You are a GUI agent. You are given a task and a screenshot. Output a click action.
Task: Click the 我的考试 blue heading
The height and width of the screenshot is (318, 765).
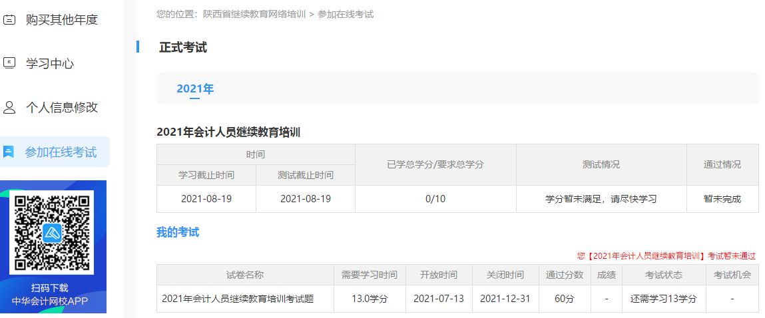(x=177, y=232)
